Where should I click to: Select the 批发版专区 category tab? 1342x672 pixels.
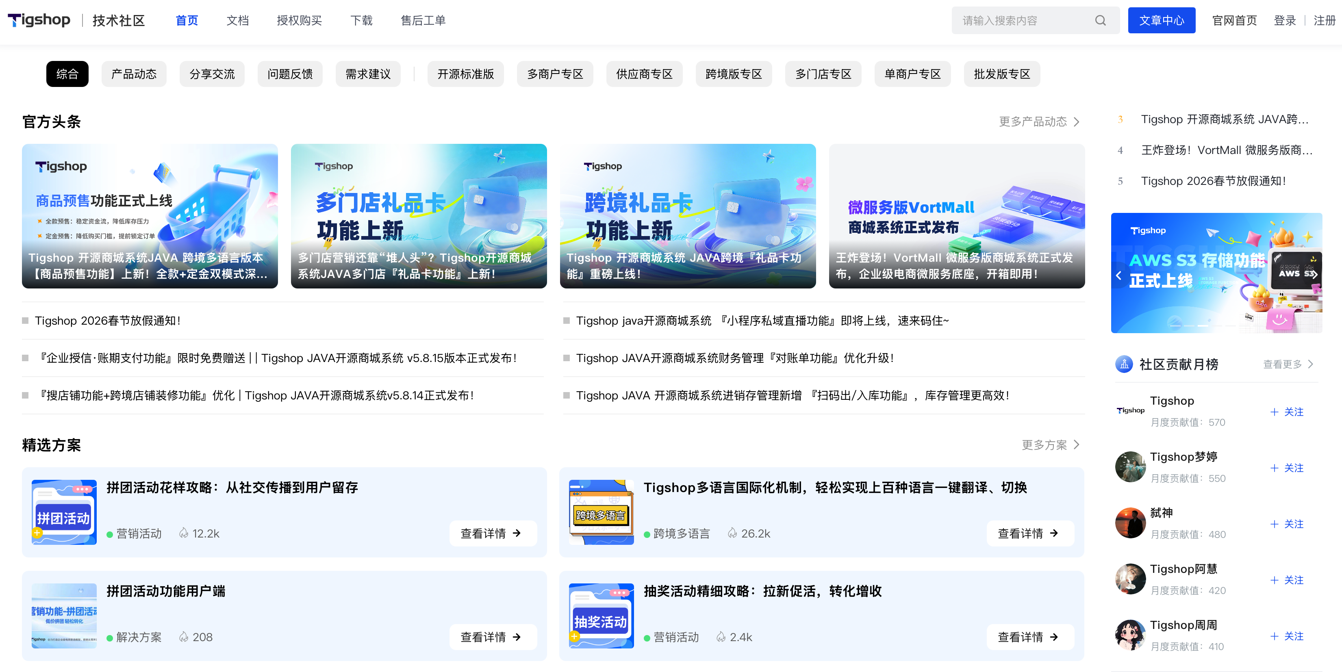(1002, 74)
